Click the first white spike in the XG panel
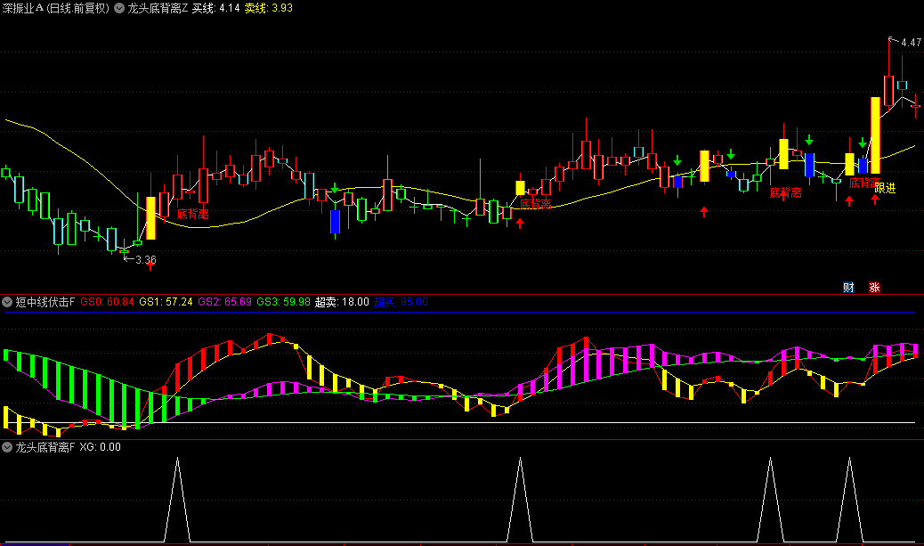Screen dimensions: 924x546 tap(177, 499)
